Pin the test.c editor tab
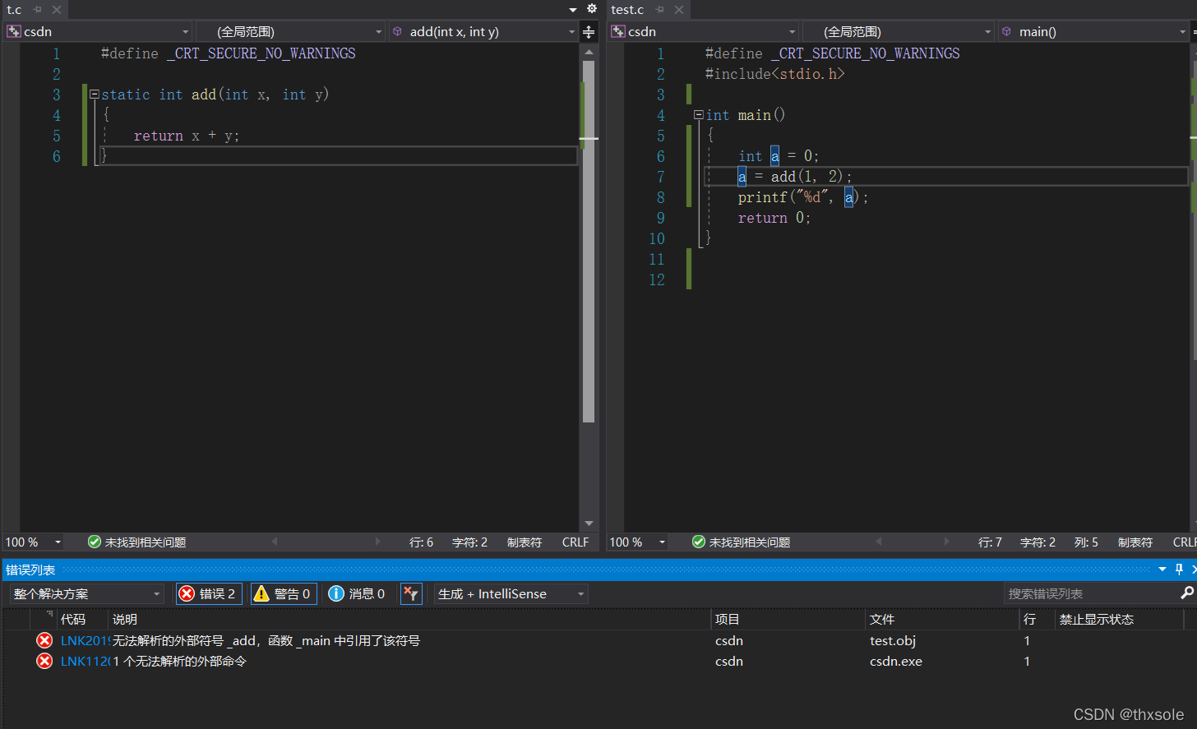 click(660, 10)
